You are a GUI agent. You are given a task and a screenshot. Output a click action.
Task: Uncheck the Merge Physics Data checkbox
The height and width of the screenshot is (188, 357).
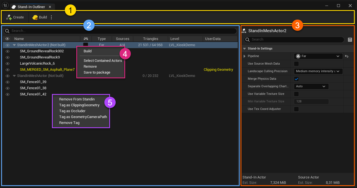point(296,79)
